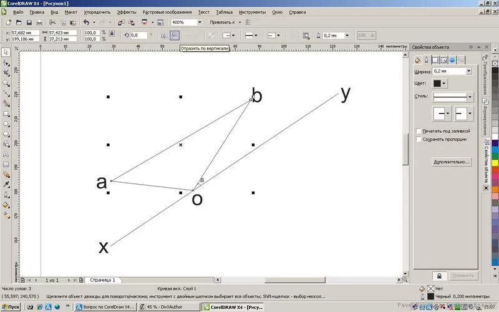Image resolution: width=499 pixels, height=312 pixels.
Task: Open the start arrowhead dropdown in panel
Action: [x=448, y=114]
